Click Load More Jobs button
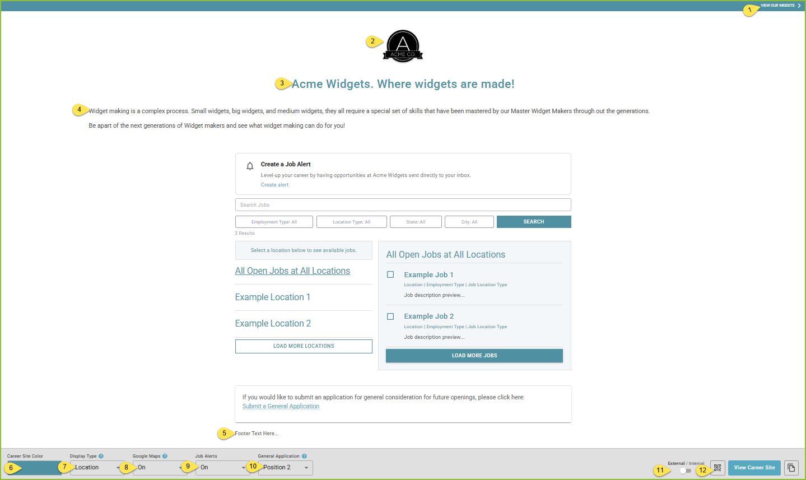The width and height of the screenshot is (806, 480). 474,356
